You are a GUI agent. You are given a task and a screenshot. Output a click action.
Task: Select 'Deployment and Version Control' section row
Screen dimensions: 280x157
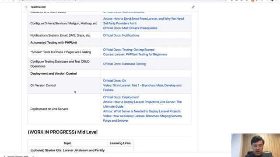tap(110, 74)
